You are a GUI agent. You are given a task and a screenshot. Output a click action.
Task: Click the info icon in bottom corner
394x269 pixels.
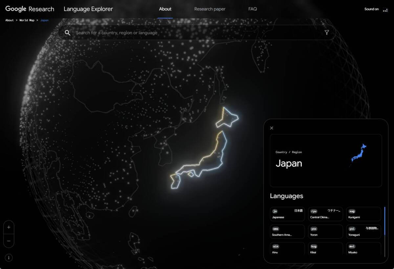[x=9, y=258]
